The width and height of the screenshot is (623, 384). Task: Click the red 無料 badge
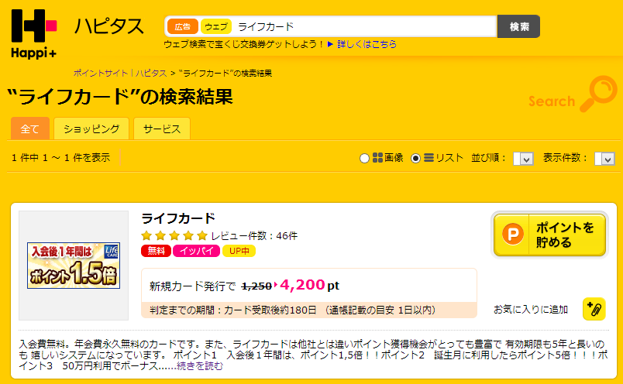(x=157, y=251)
